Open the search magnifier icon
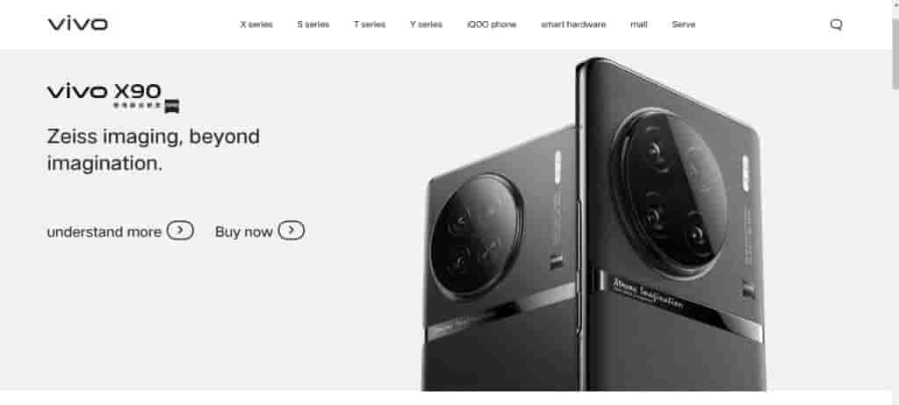The image size is (899, 405). click(836, 25)
